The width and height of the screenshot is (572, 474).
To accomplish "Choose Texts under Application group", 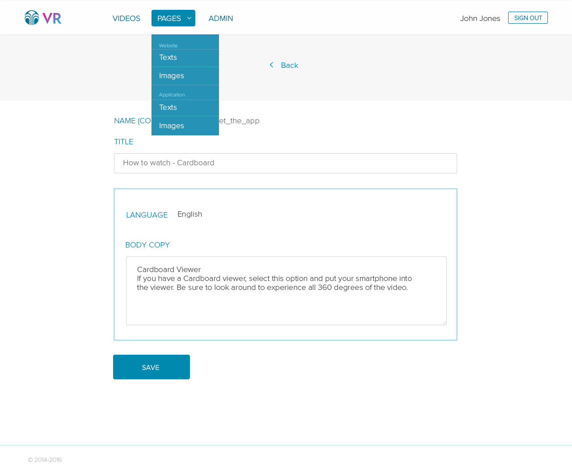I will pos(168,108).
